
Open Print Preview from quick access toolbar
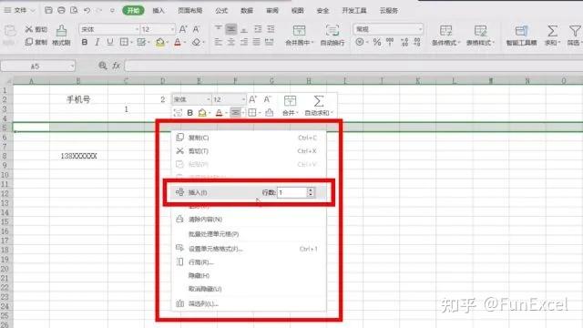click(74, 10)
